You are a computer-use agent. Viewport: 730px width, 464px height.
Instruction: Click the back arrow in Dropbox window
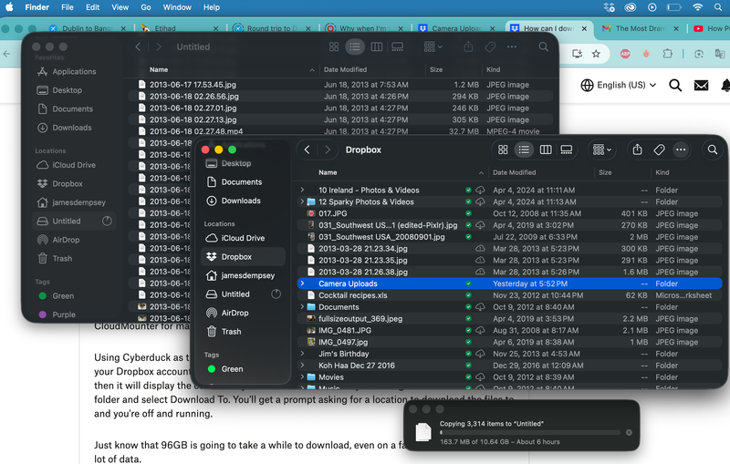(x=308, y=150)
